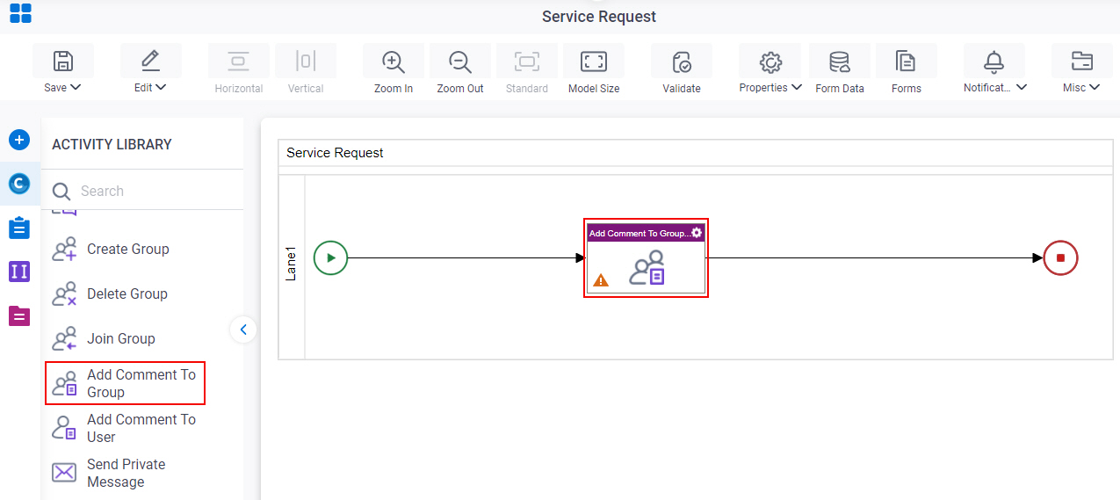Open the blue plus sidebar tab
The image size is (1120, 500).
(19, 140)
